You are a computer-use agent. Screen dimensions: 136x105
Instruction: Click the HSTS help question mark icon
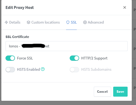point(43,69)
